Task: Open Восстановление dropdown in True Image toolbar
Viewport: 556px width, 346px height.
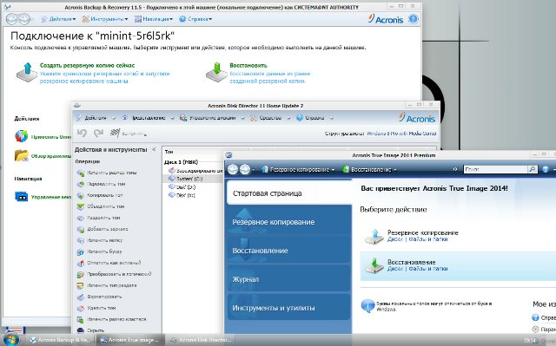Action: [x=369, y=170]
